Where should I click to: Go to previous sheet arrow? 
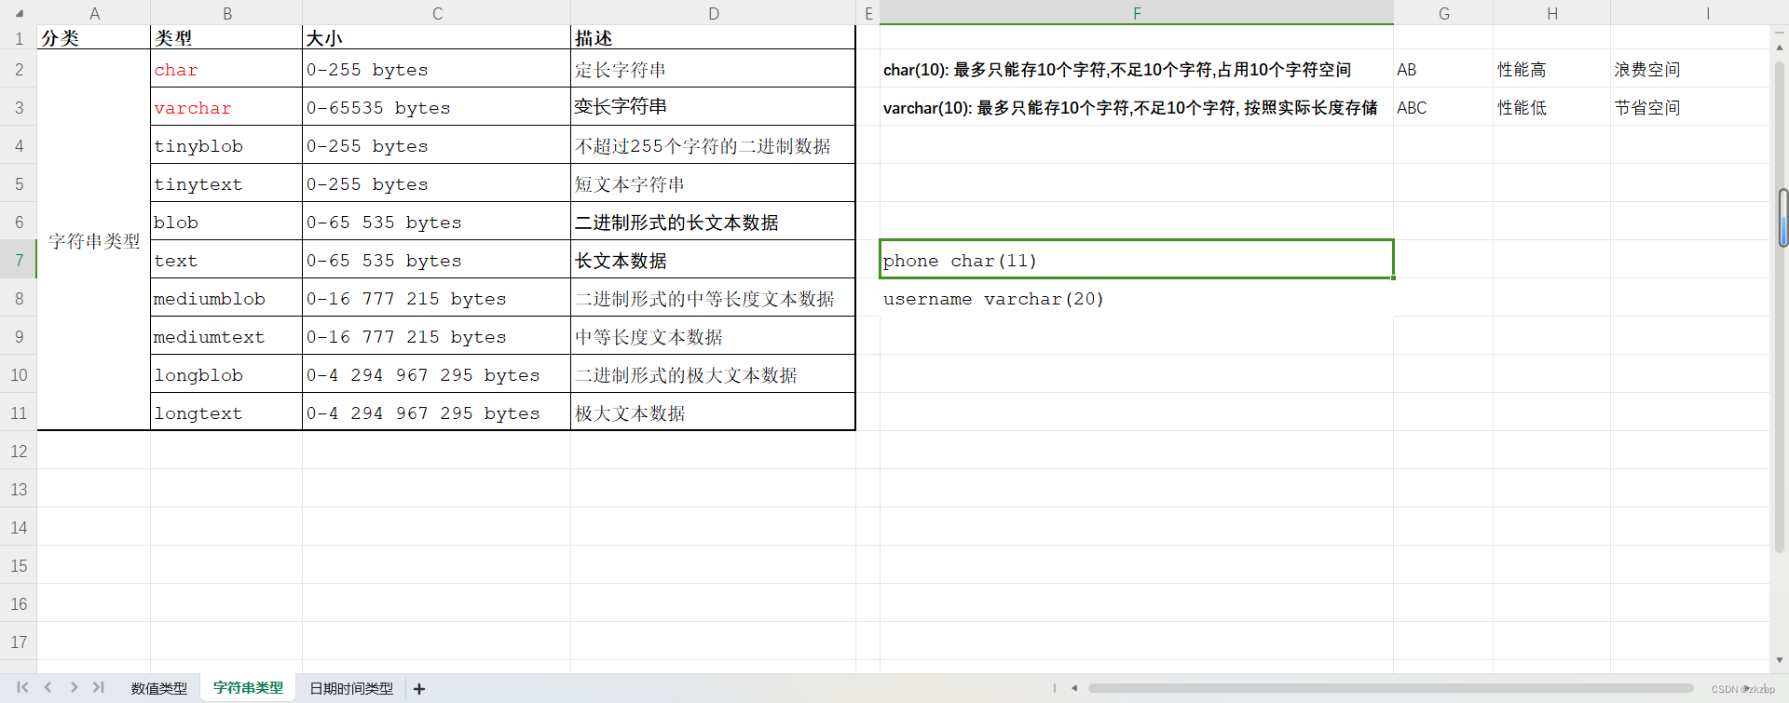48,687
